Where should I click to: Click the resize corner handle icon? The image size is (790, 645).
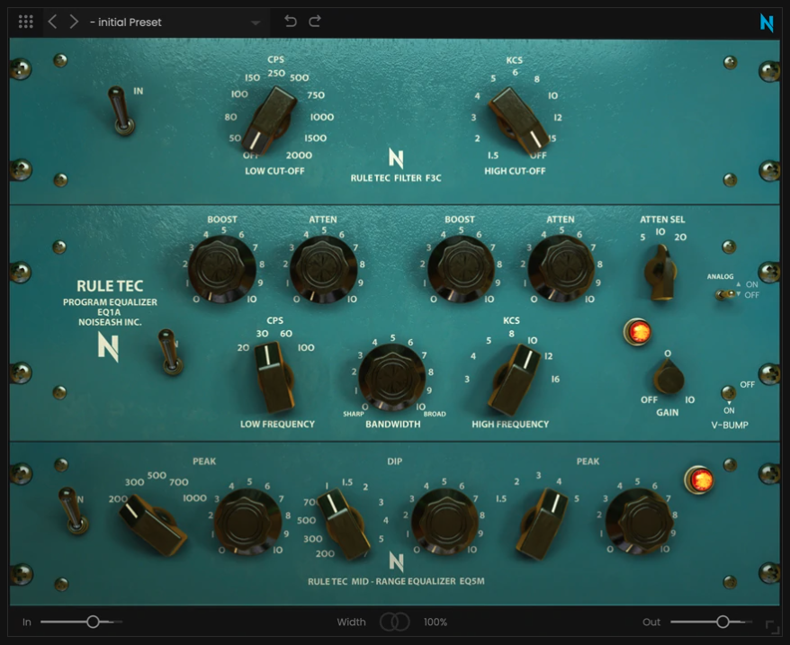pyautogui.click(x=772, y=627)
